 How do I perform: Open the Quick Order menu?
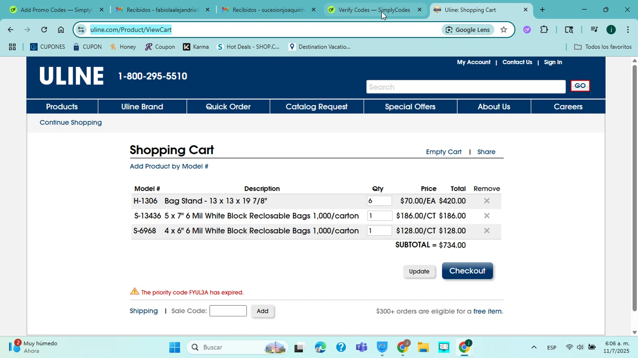tap(228, 107)
